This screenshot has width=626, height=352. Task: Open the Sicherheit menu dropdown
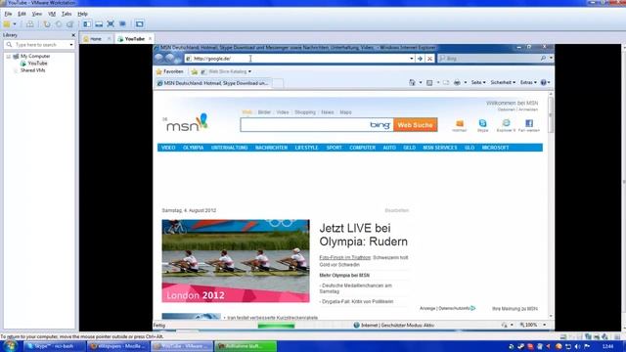[x=503, y=82]
